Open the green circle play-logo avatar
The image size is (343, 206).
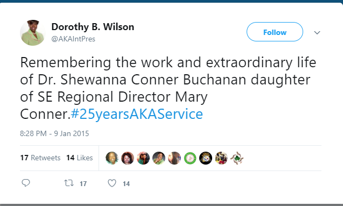pos(190,158)
